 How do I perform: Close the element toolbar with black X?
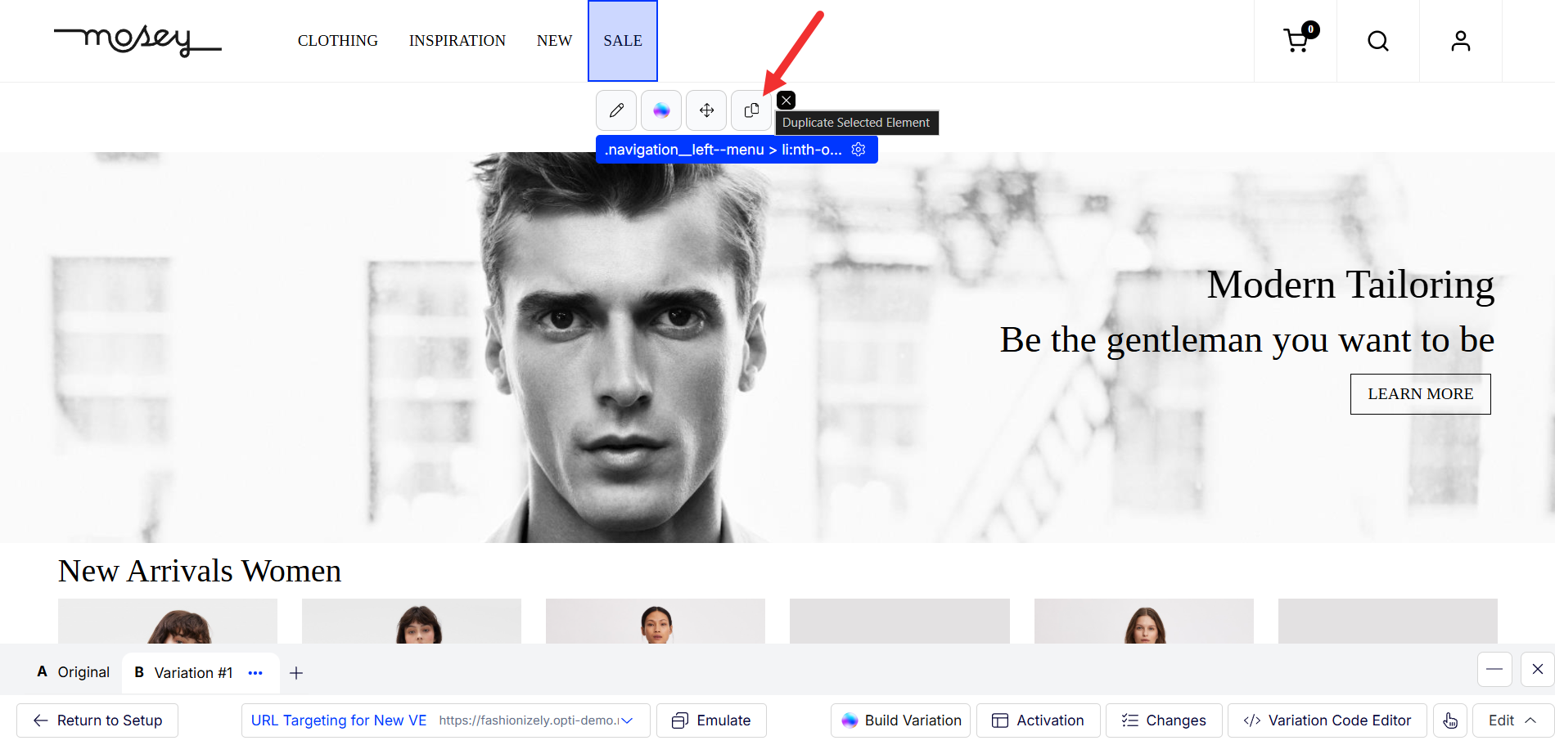tap(786, 100)
